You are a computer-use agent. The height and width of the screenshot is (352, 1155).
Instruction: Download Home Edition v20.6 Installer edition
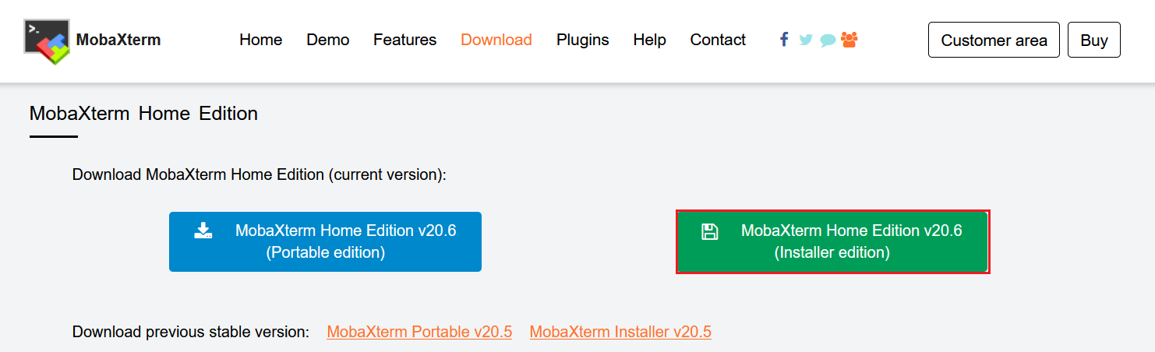[x=832, y=241]
